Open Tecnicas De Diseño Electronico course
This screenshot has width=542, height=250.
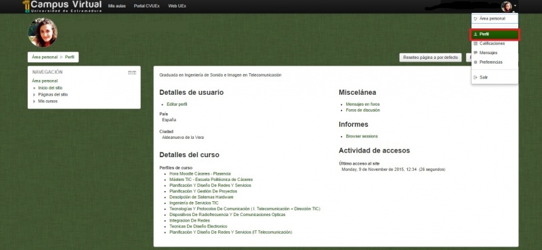pos(199,226)
